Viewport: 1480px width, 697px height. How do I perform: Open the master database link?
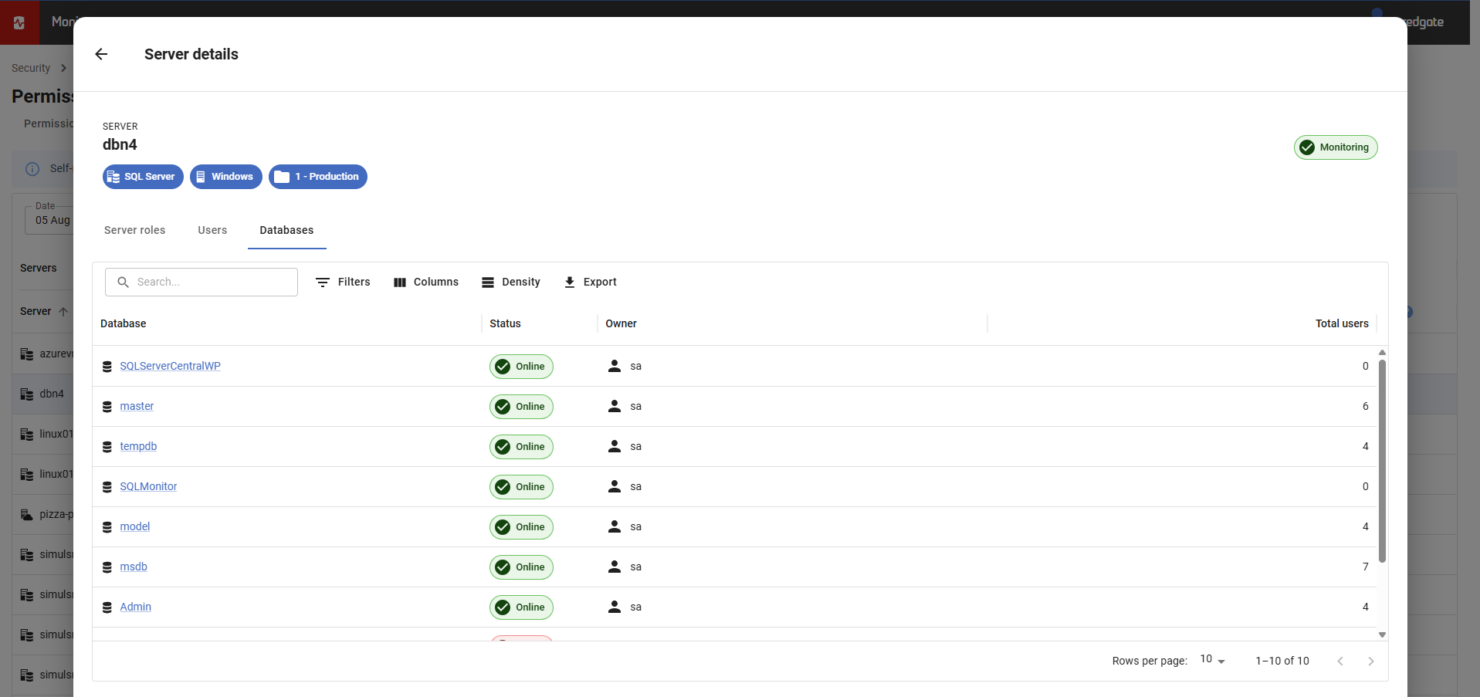pos(137,406)
